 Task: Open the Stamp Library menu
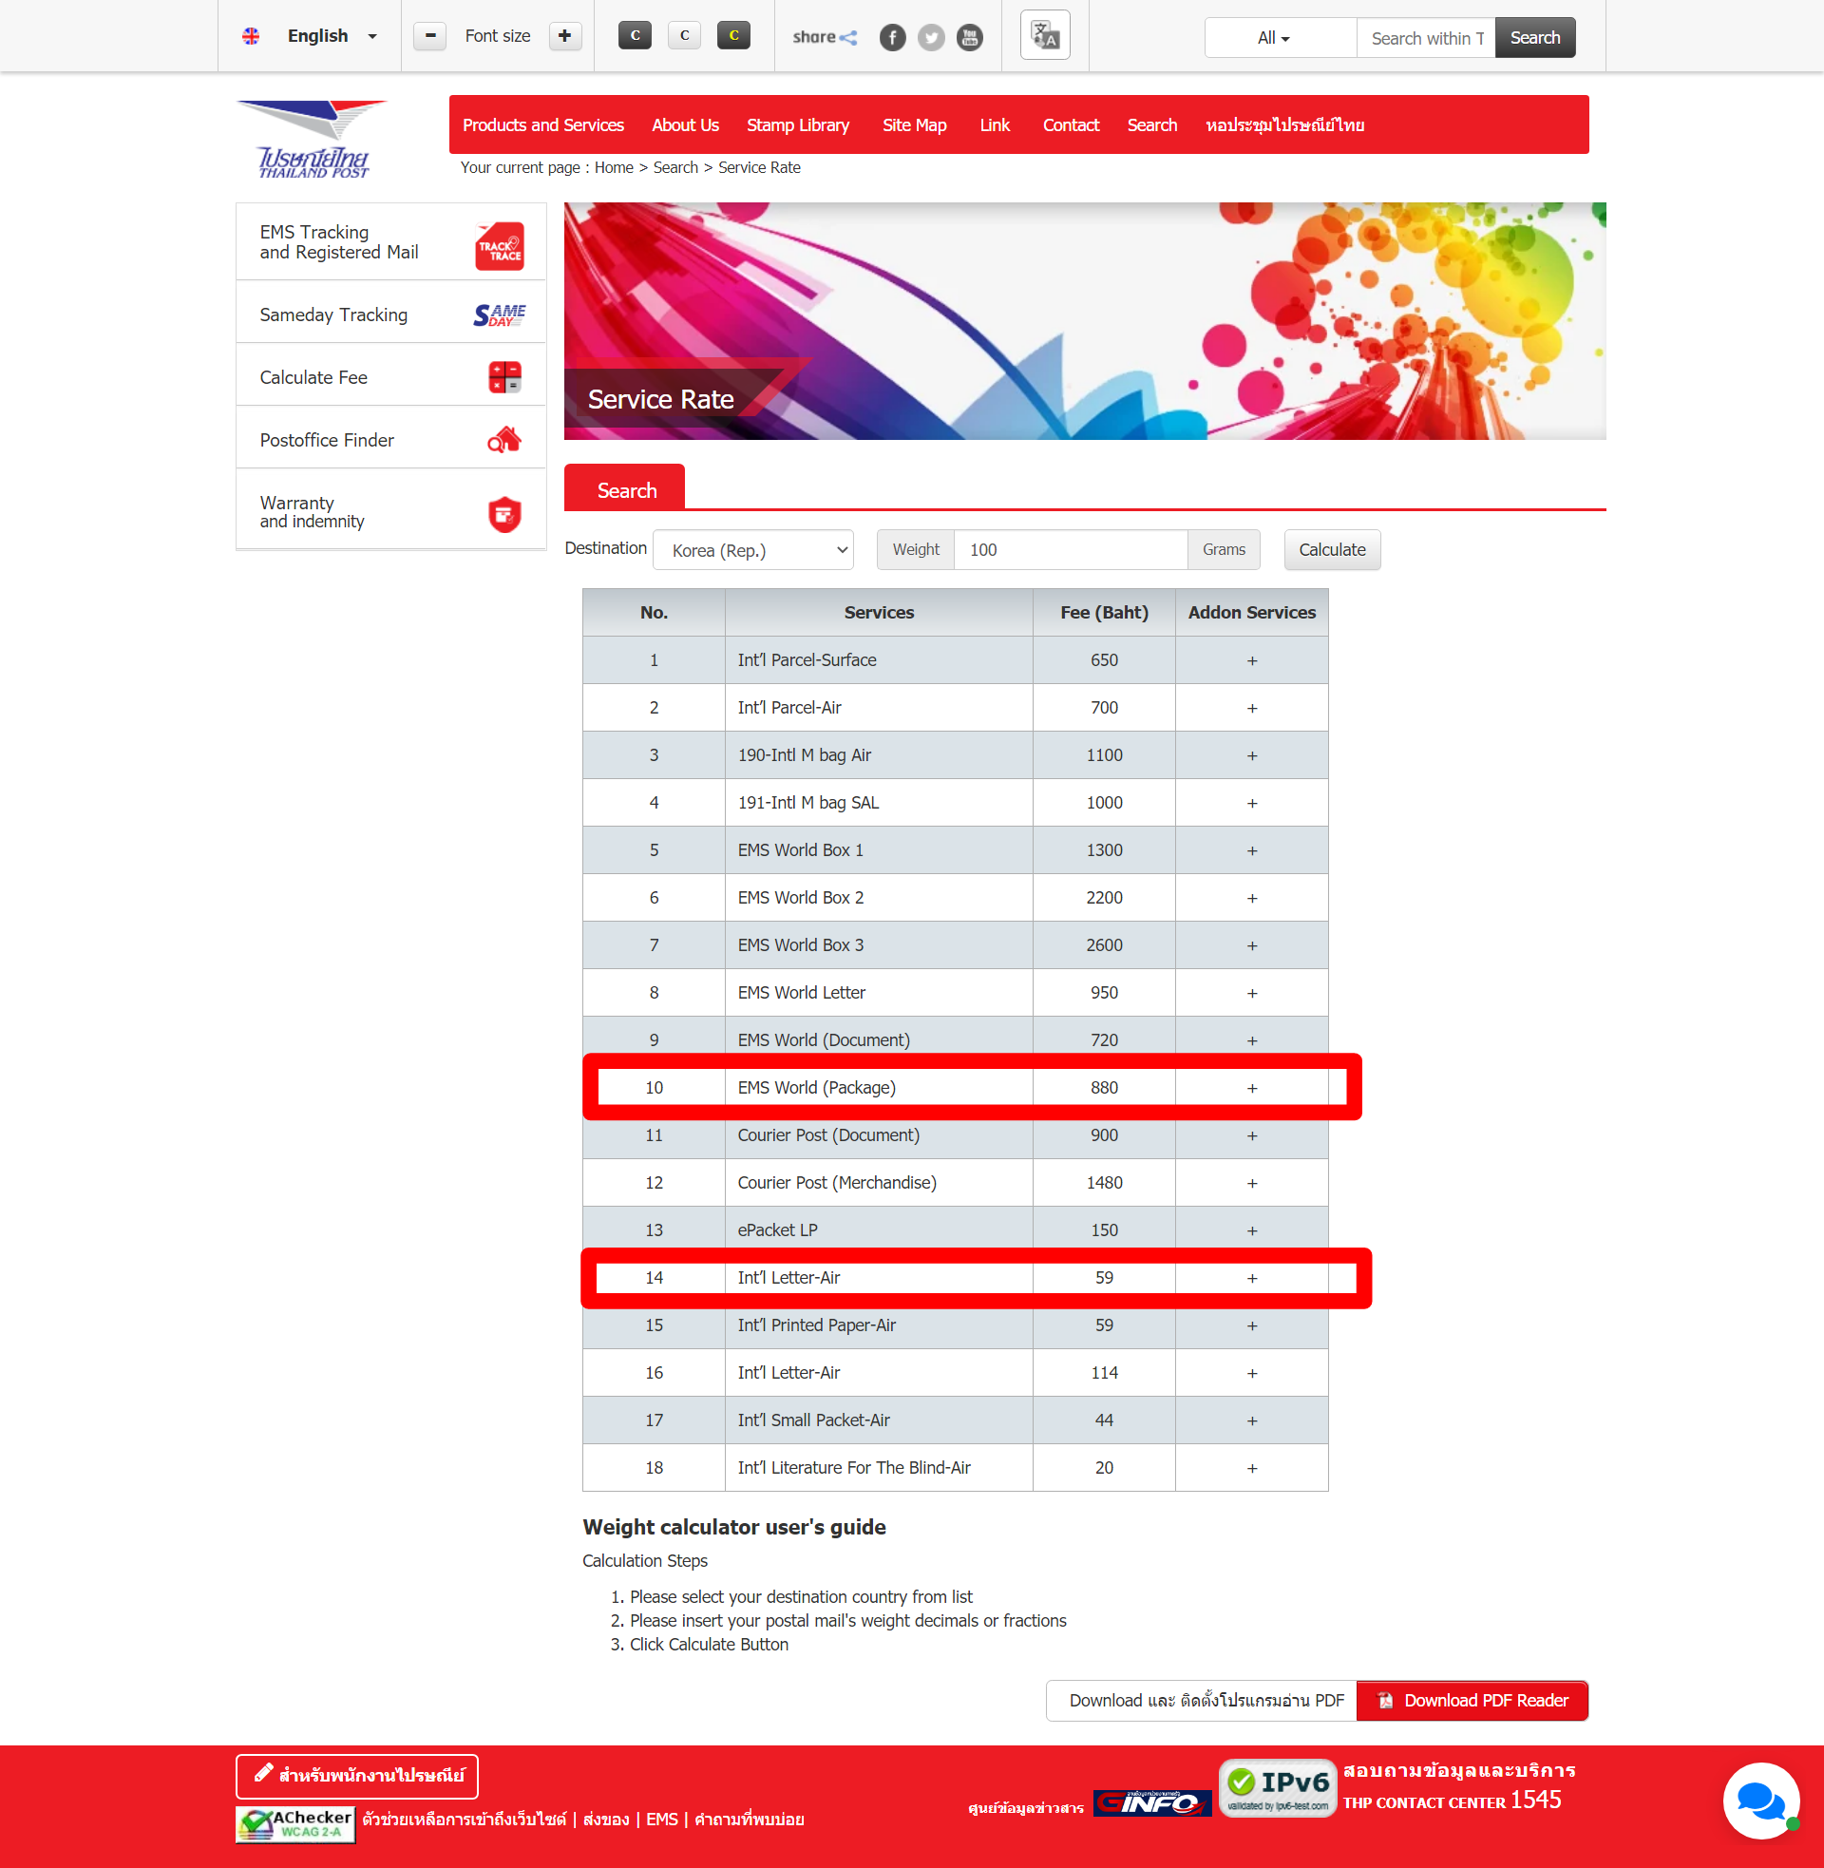pyautogui.click(x=797, y=125)
